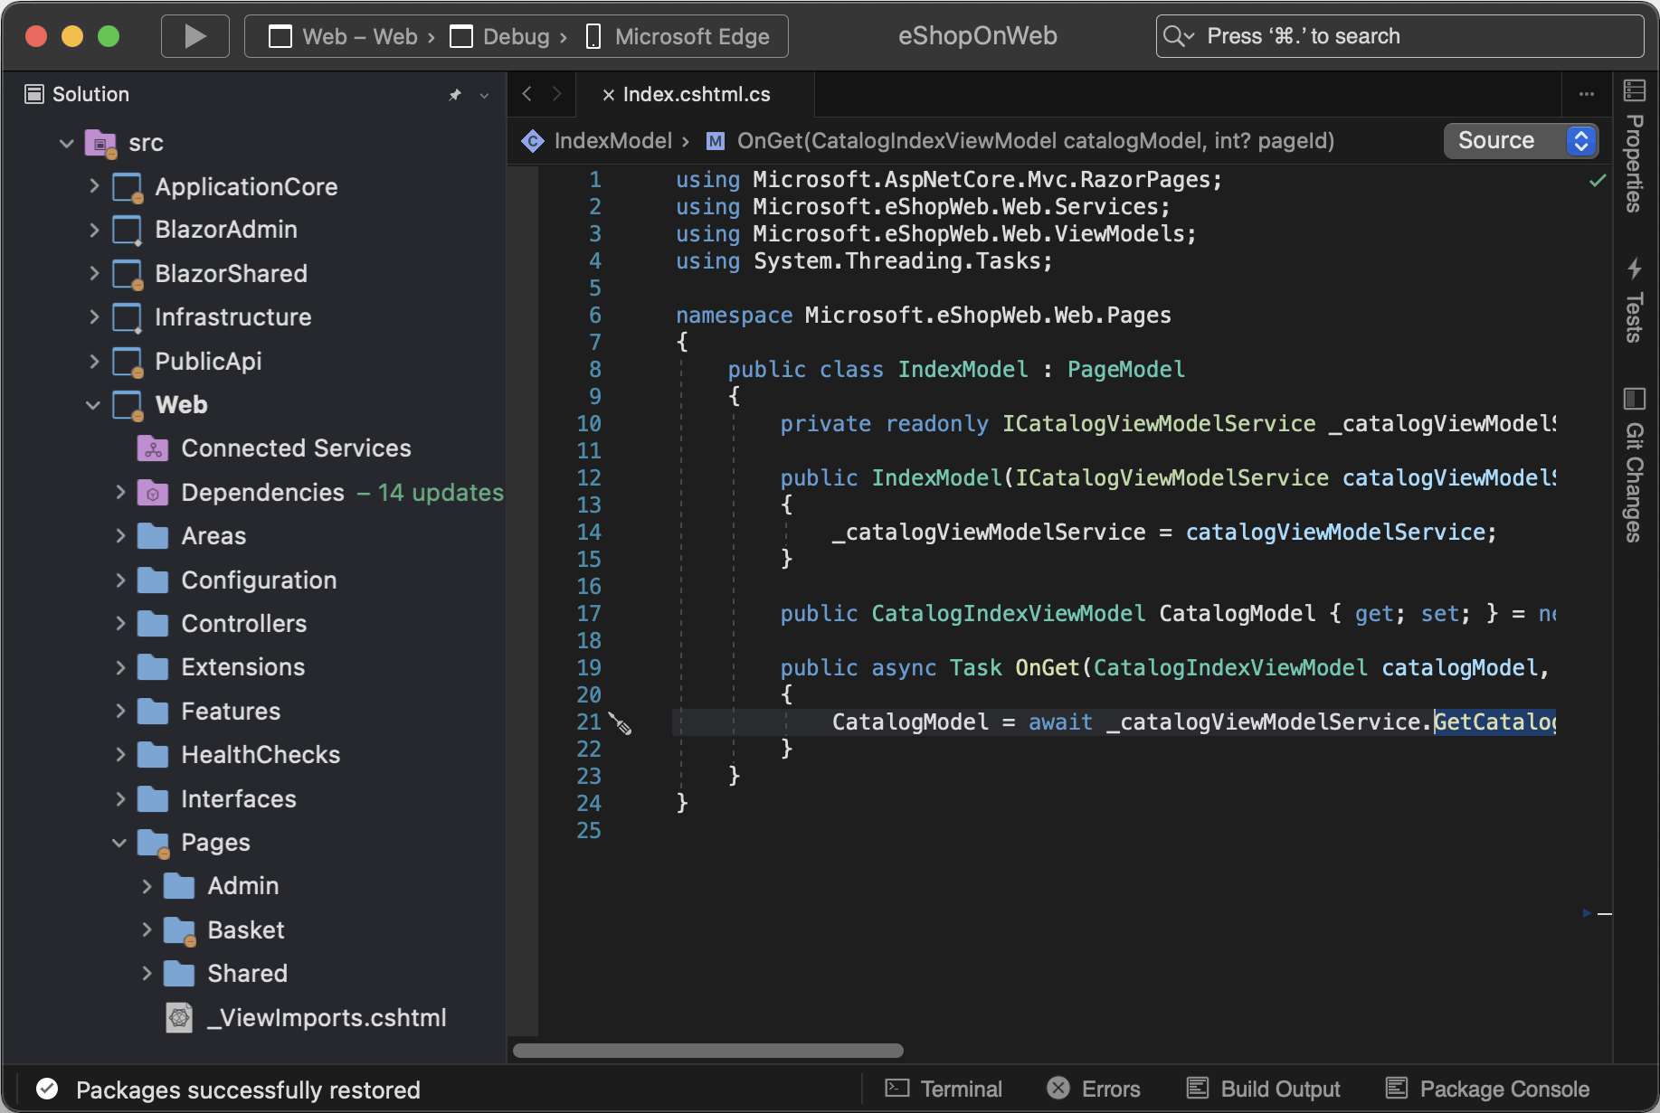This screenshot has width=1660, height=1113.
Task: Open the tab options ellipsis menu
Action: 1586,93
